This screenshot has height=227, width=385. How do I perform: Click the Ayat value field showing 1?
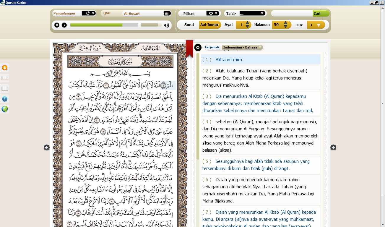point(241,25)
